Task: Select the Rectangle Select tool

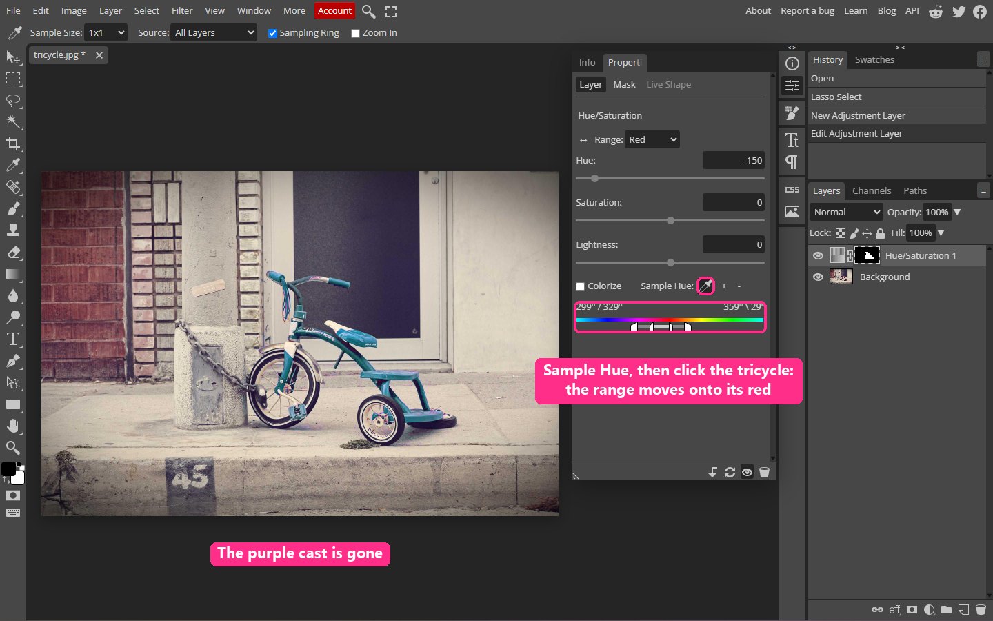Action: click(x=13, y=79)
